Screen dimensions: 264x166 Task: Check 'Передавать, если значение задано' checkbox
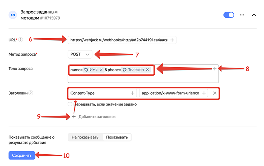tap(70, 104)
